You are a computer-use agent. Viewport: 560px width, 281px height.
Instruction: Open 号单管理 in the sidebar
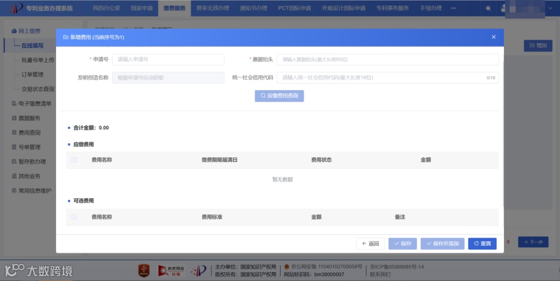tap(30, 147)
